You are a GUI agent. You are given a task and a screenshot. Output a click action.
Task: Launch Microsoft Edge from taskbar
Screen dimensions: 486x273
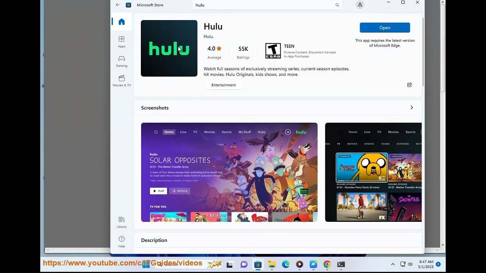[286, 265]
